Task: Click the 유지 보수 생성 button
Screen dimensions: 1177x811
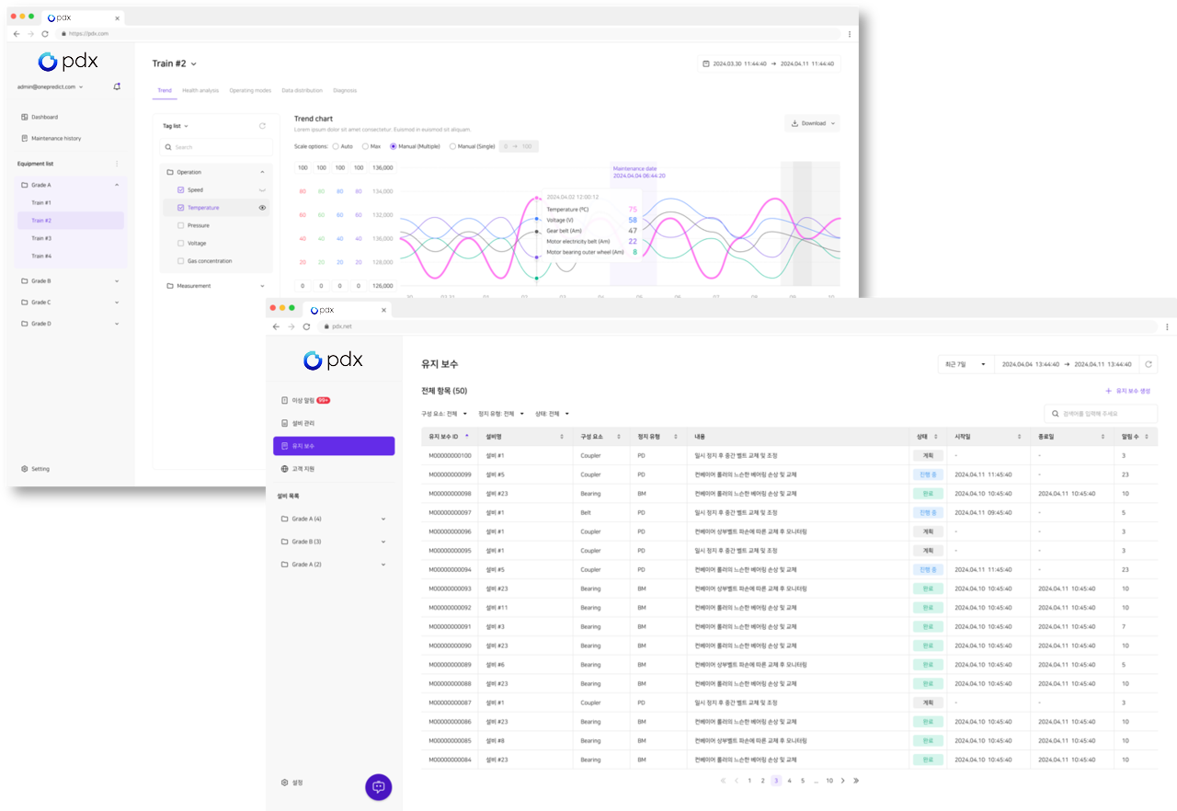Action: 1128,391
